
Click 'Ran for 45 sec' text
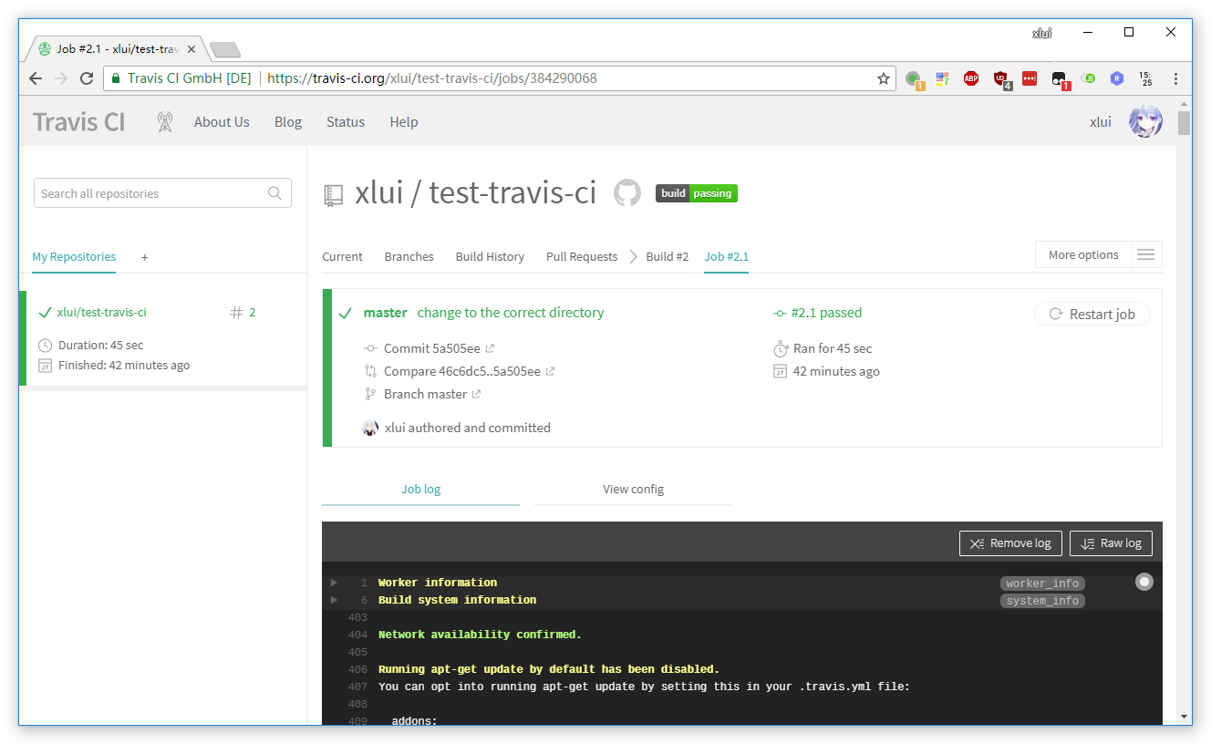point(833,348)
